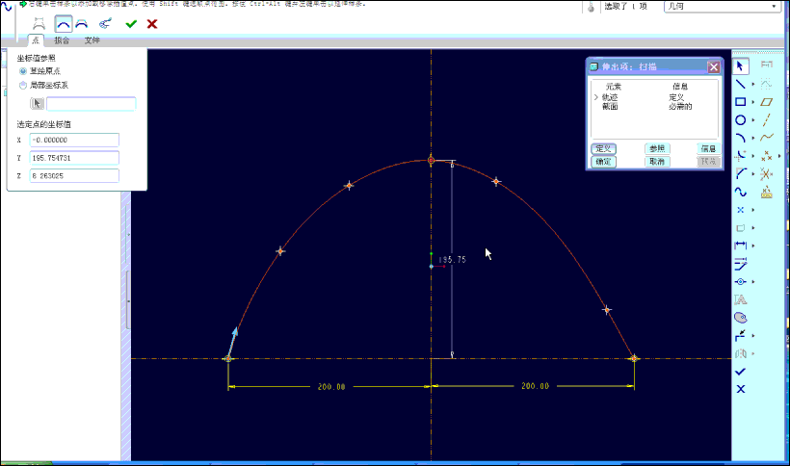
Task: Click the local coordinate system reference field
Action: [x=92, y=104]
